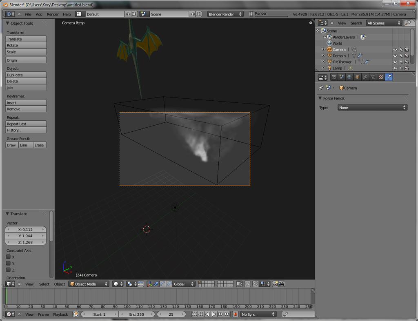Open the Texture properties tab
The height and width of the screenshot is (321, 418).
pos(381,77)
